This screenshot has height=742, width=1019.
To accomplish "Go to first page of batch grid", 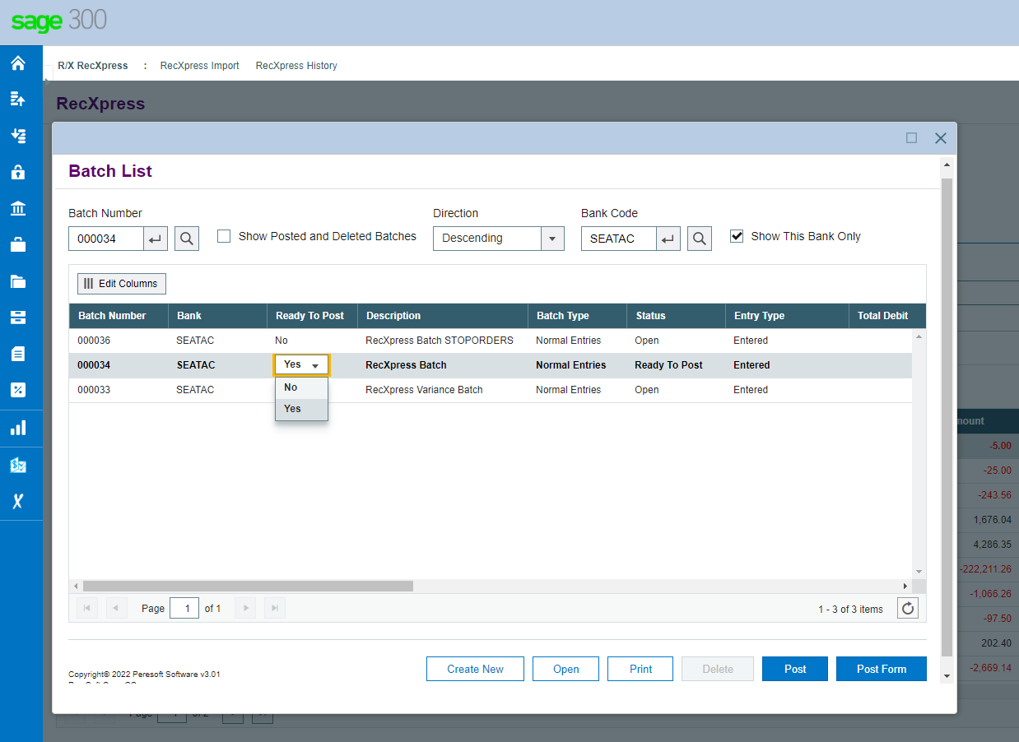I will pos(86,609).
